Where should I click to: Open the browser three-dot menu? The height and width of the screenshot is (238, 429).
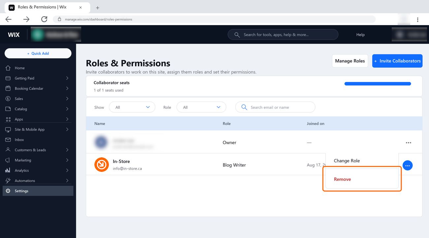(x=418, y=20)
